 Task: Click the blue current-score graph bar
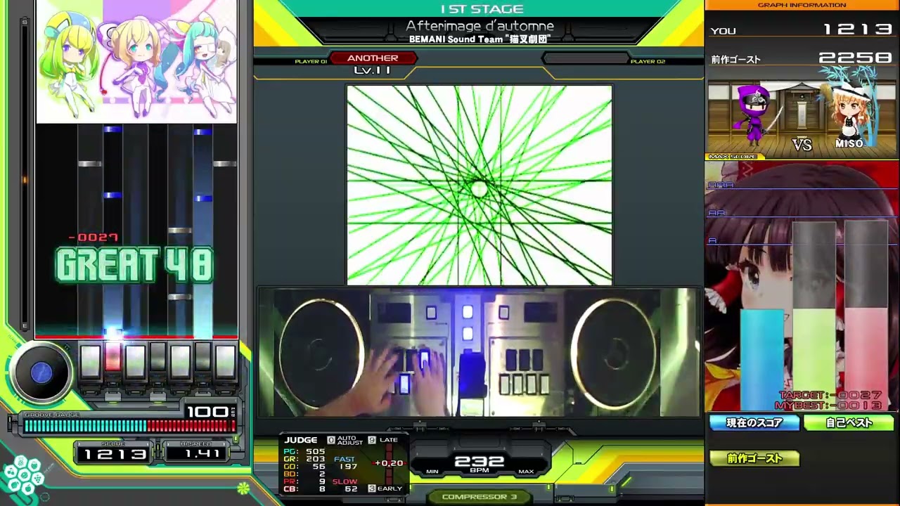tap(761, 359)
